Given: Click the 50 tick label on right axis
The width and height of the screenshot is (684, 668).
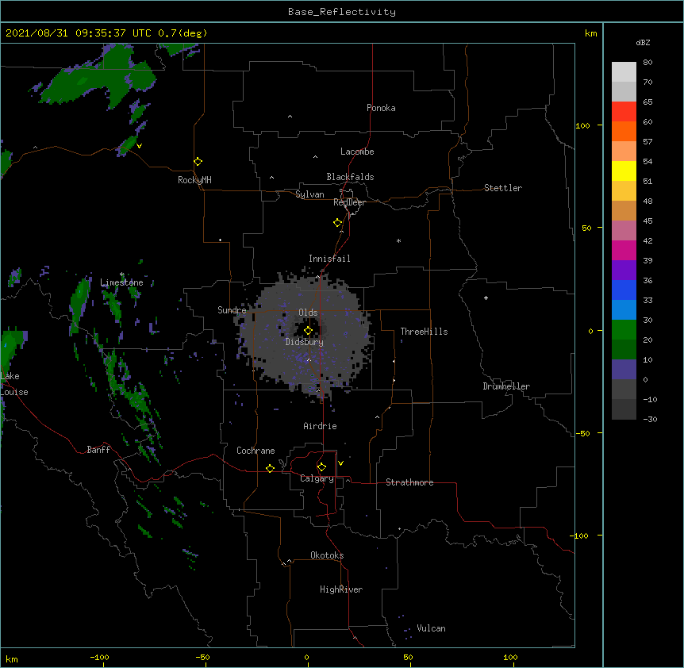Looking at the screenshot, I should 586,228.
